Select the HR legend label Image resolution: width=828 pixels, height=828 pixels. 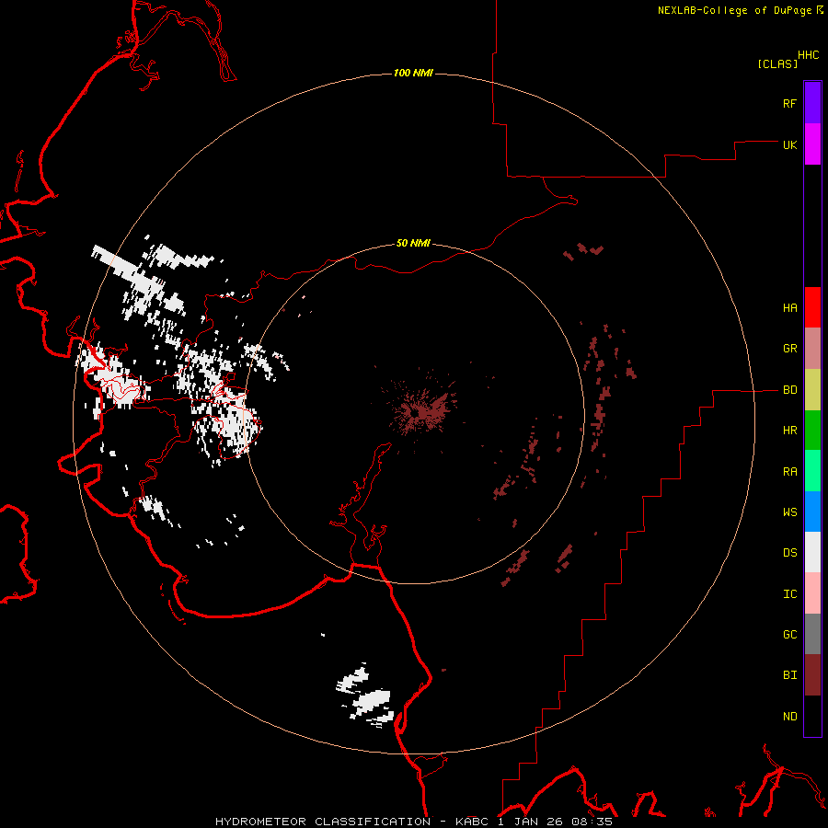click(789, 431)
